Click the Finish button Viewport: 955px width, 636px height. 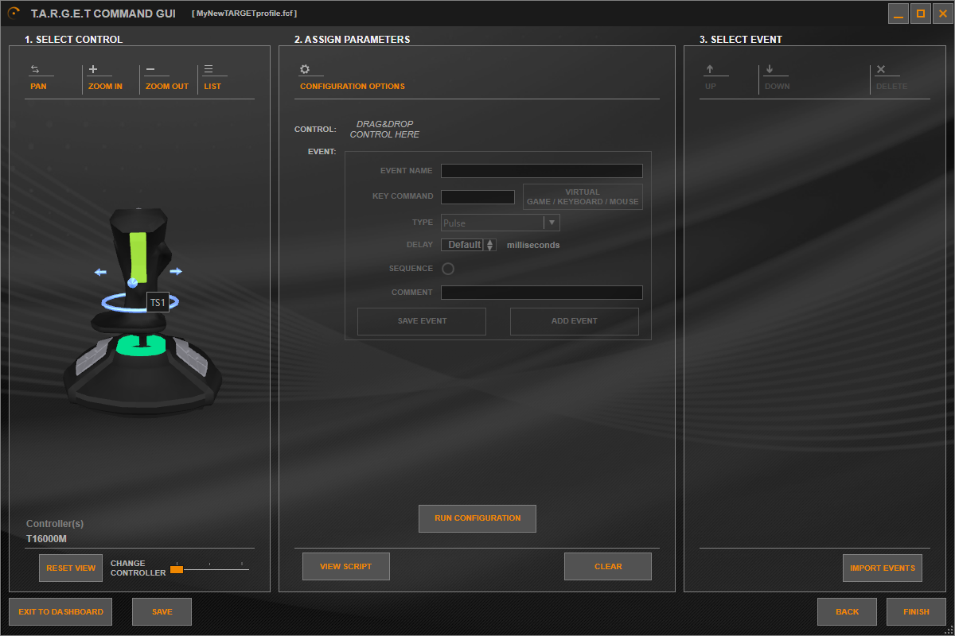point(916,612)
